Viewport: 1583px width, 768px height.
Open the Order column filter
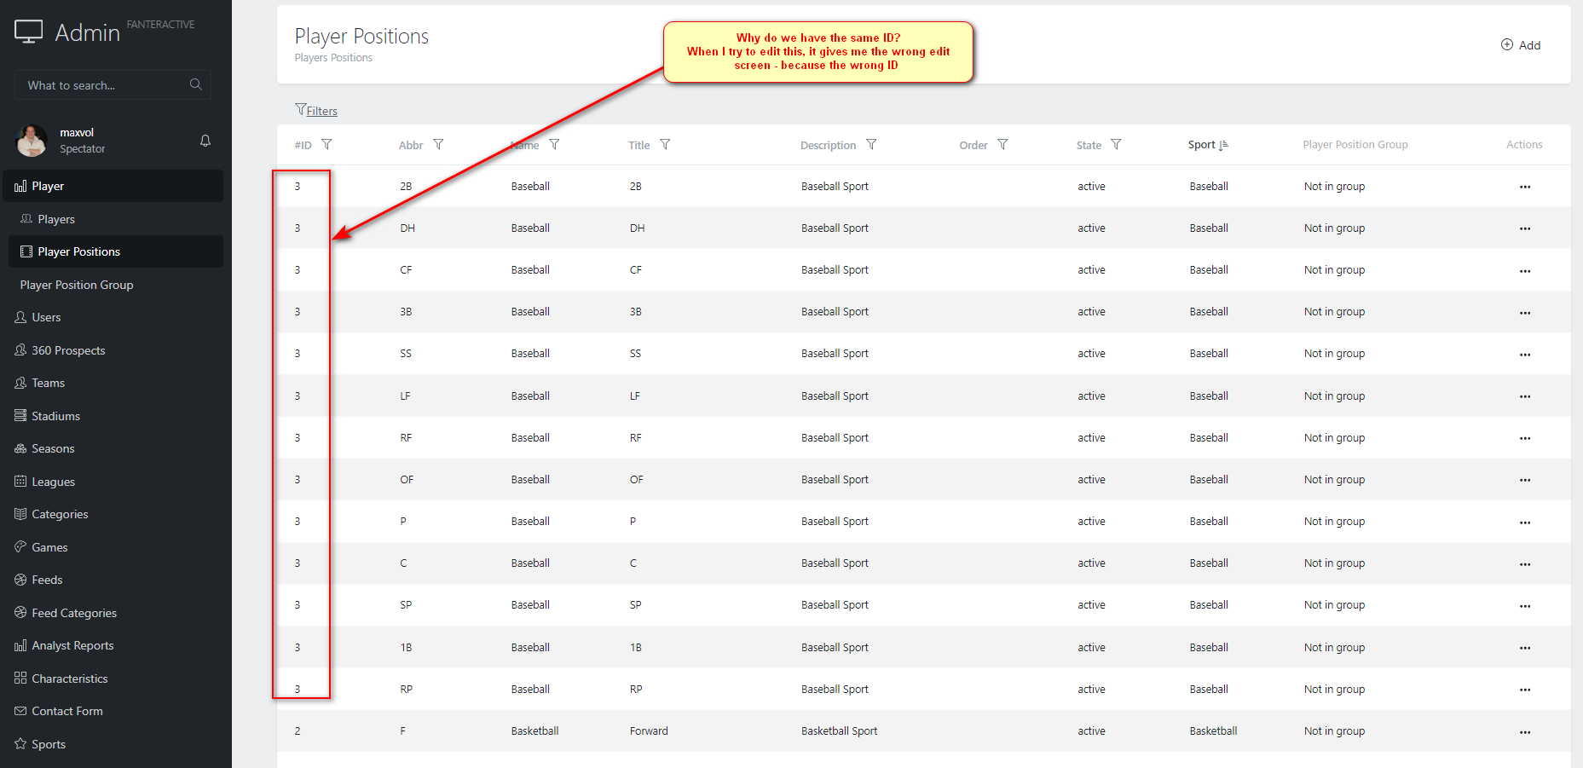click(x=1002, y=144)
